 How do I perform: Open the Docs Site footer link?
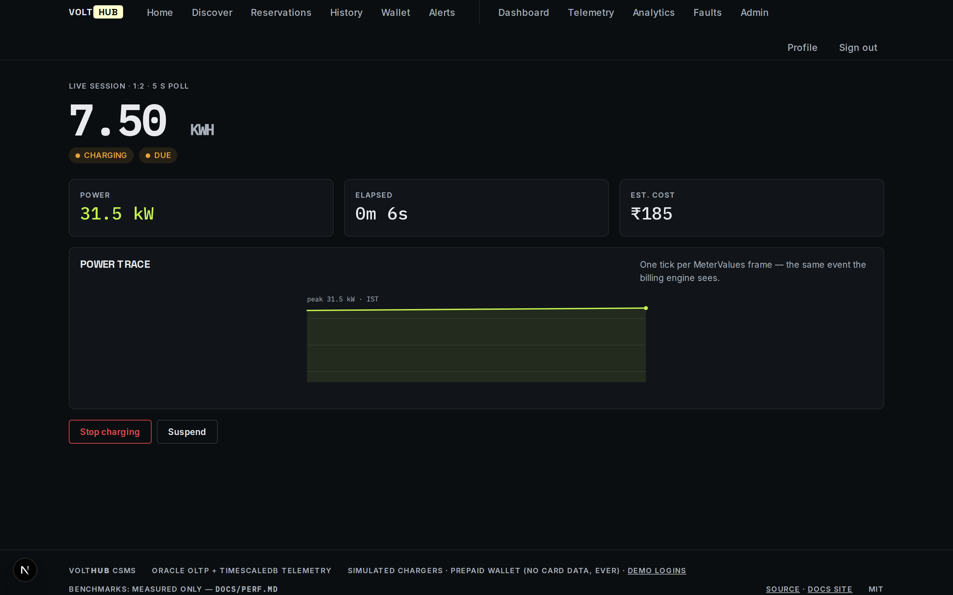[830, 589]
